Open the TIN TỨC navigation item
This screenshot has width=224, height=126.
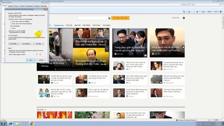click(69, 25)
